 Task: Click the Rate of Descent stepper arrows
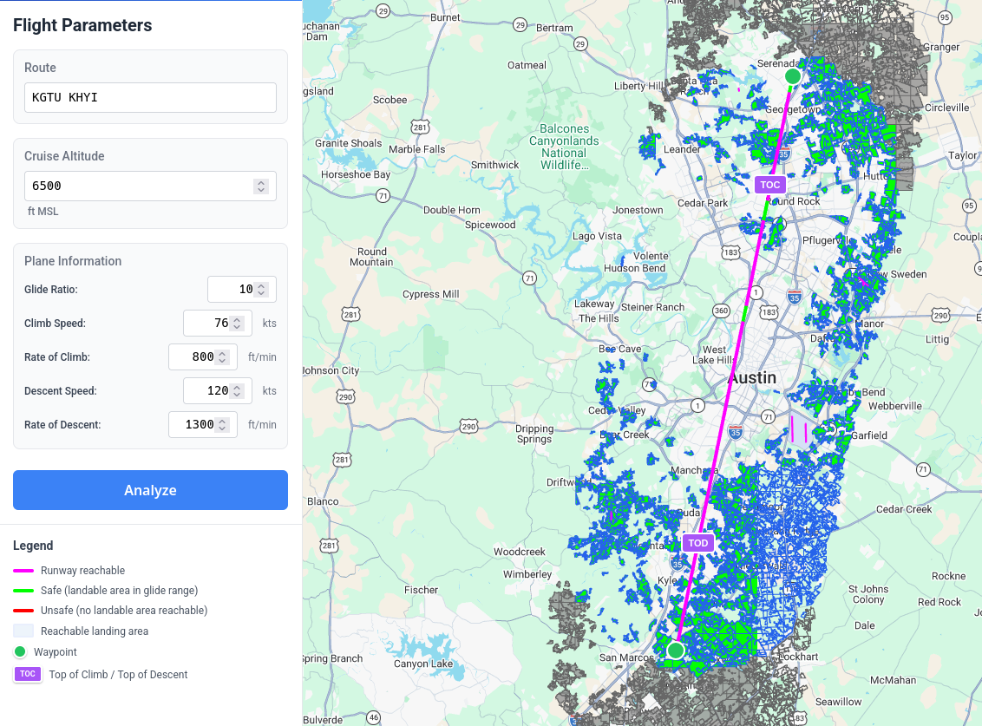coord(222,425)
